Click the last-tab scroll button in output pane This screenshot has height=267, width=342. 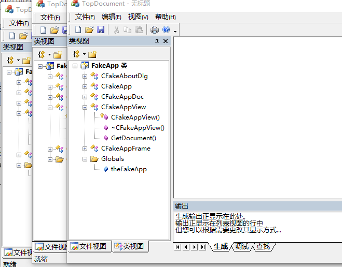tap(203, 247)
